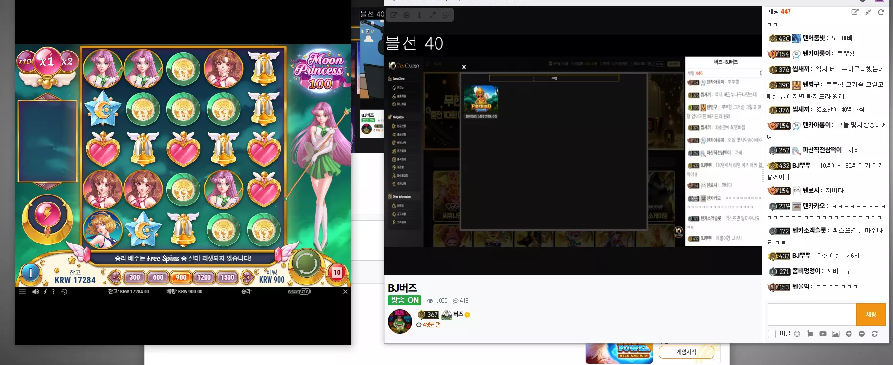
Task: Open chat user 텐병구 profile
Action: point(811,85)
